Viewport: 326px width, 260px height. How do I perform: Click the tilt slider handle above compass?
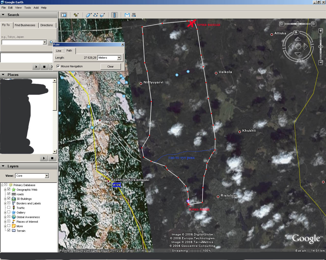click(298, 24)
